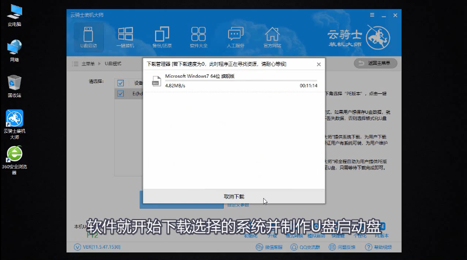467x260 pixels.
Task: Click the 自定义参数 link
Action: pos(238,205)
